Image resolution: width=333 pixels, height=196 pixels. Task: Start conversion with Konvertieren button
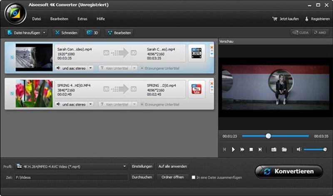289,171
